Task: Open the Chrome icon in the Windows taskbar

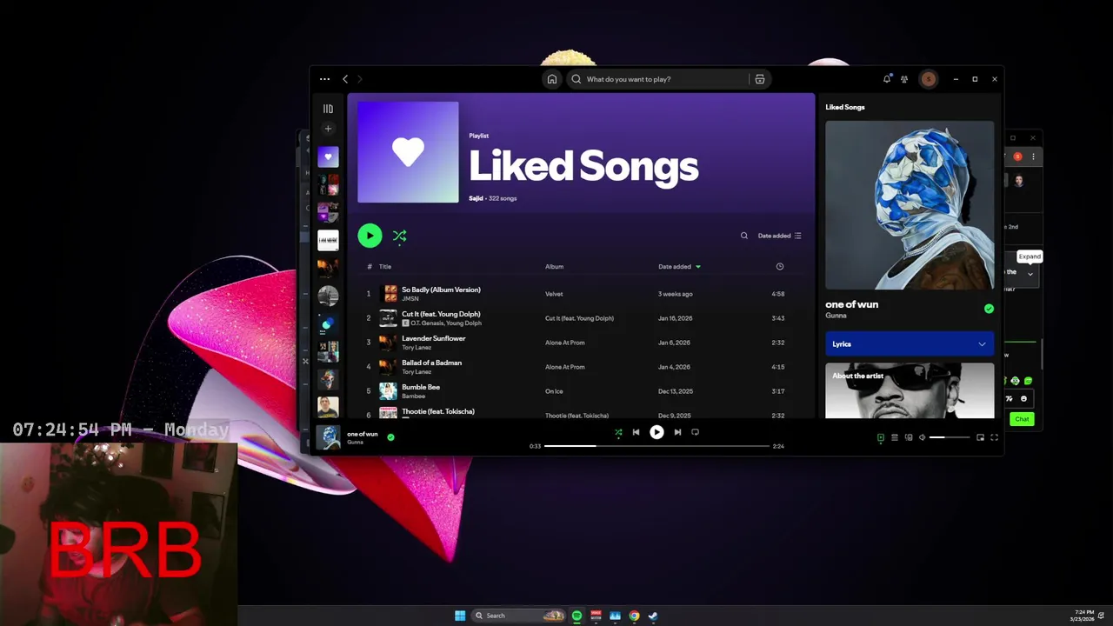Action: (x=634, y=616)
